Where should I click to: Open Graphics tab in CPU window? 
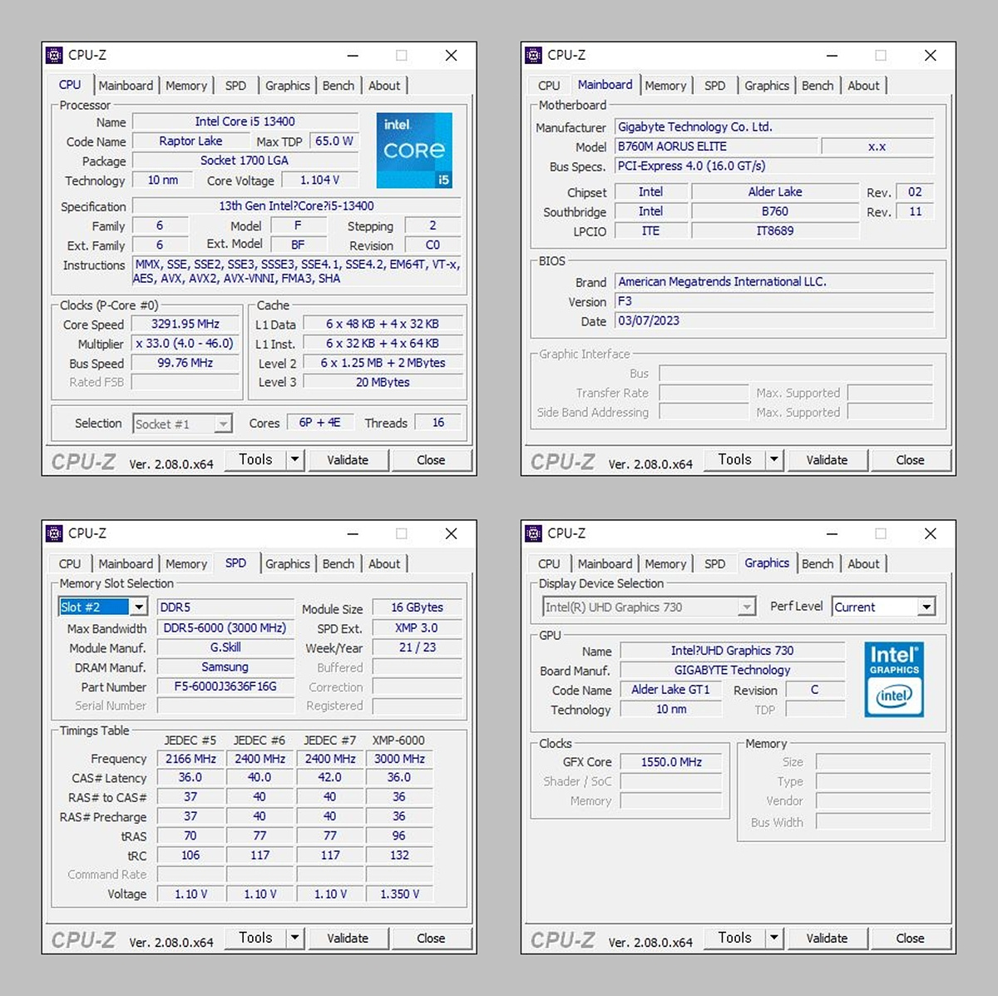[x=288, y=85]
